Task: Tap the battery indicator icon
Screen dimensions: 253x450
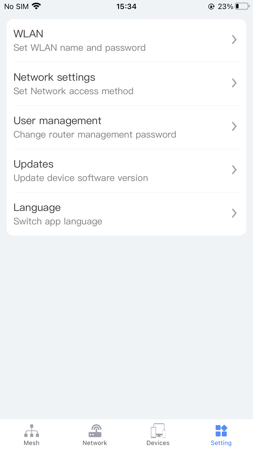Action: 242,6
